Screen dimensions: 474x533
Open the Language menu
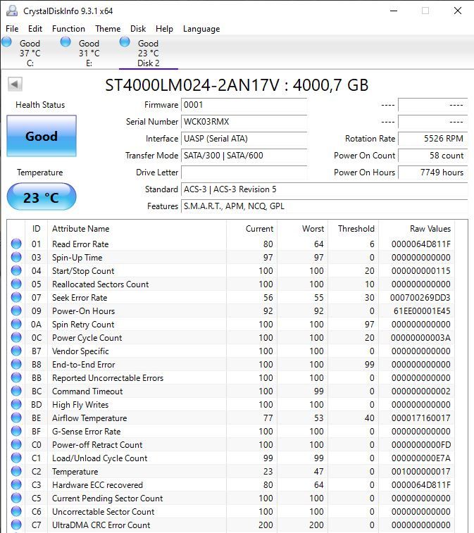tap(201, 29)
